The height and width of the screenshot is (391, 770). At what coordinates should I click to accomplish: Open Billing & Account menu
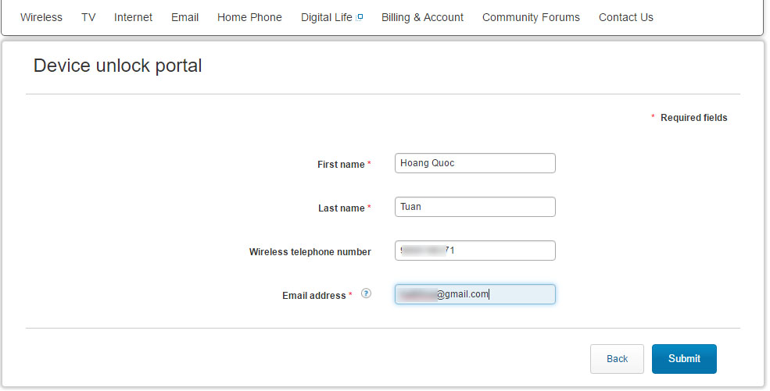422,18
